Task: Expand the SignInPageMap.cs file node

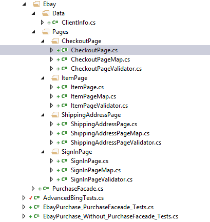Action: [51, 170]
